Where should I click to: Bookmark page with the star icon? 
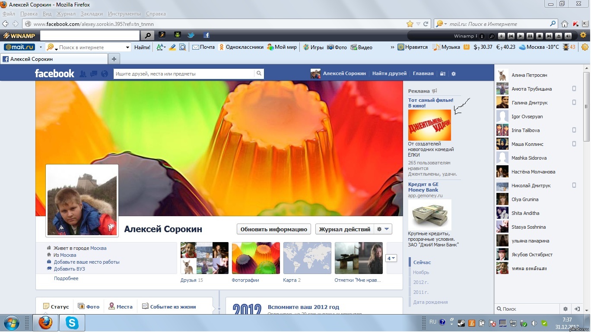pyautogui.click(x=410, y=24)
